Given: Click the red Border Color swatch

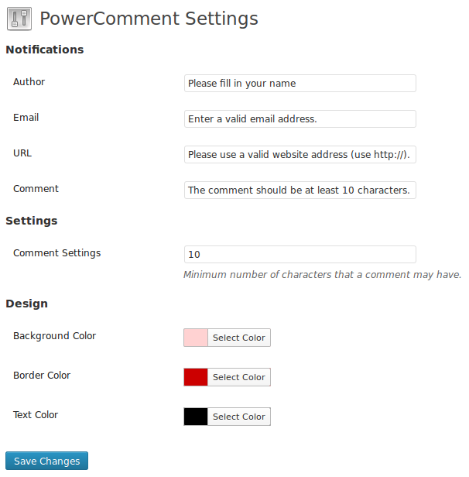Looking at the screenshot, I should click(196, 377).
